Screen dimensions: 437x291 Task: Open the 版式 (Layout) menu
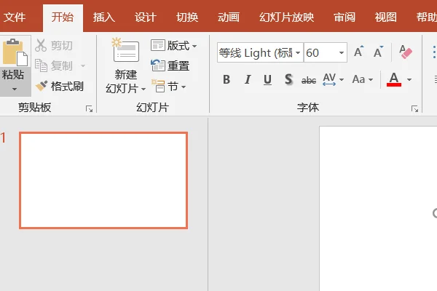173,45
